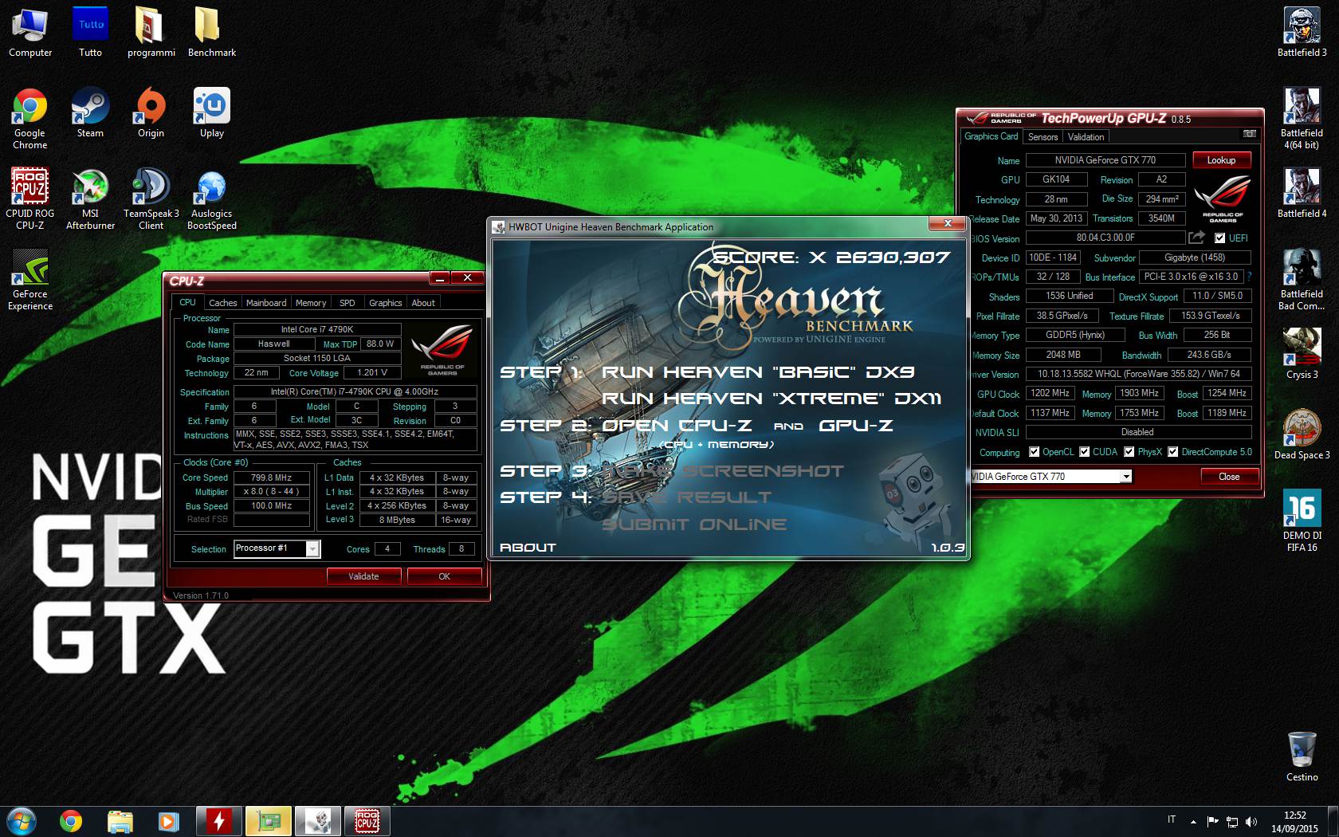The image size is (1339, 837).
Task: Click GPU-Z link in Heaven step 2
Action: pos(856,426)
